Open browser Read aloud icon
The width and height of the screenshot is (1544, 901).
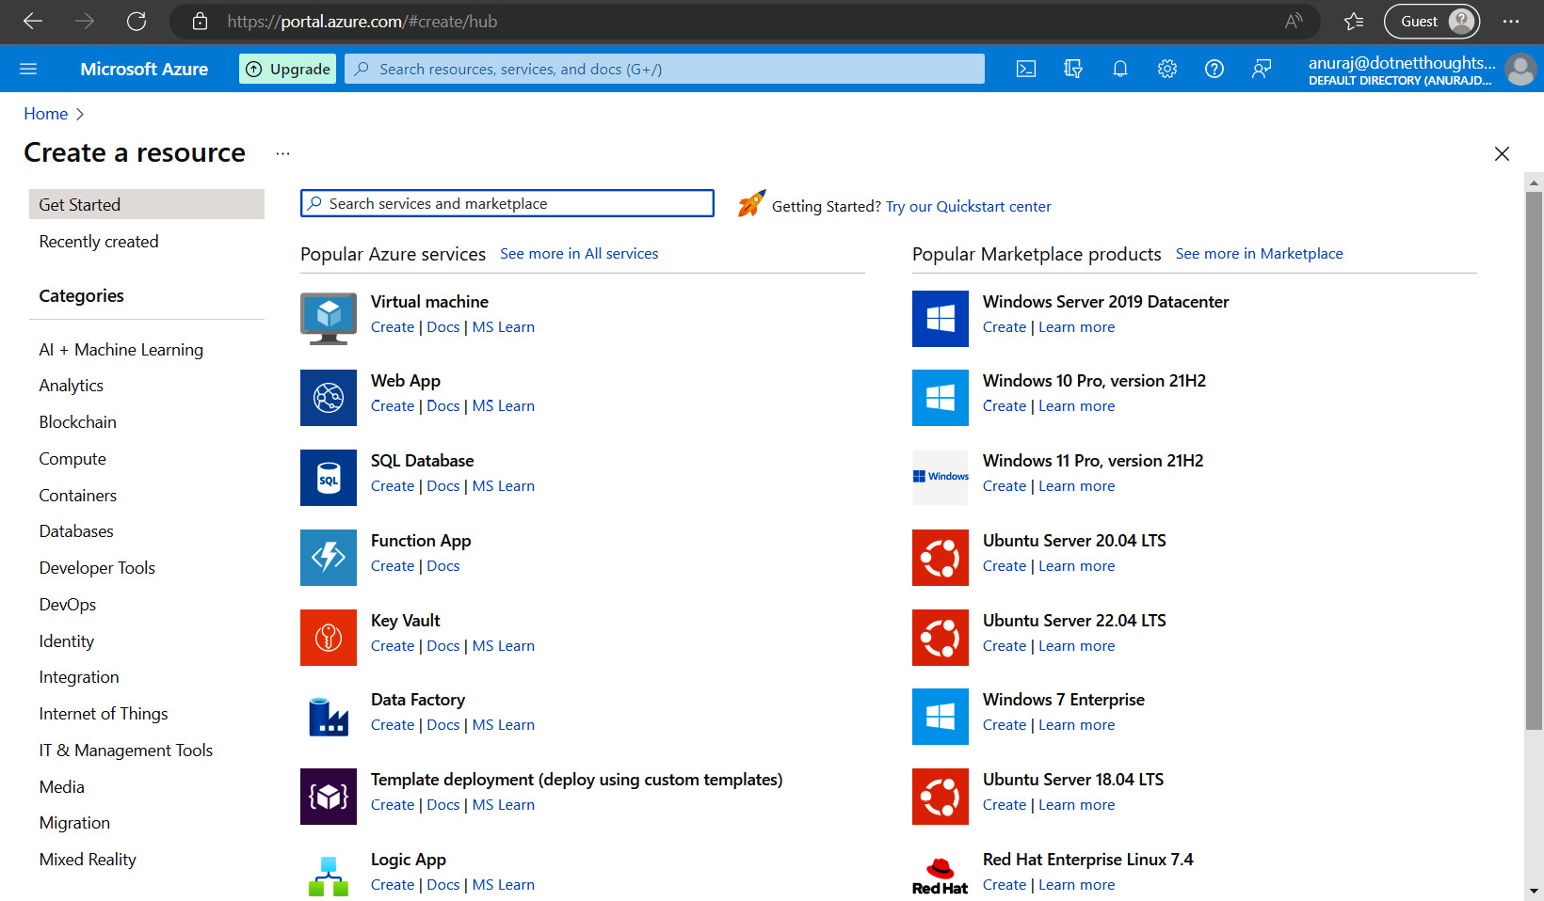pyautogui.click(x=1294, y=21)
